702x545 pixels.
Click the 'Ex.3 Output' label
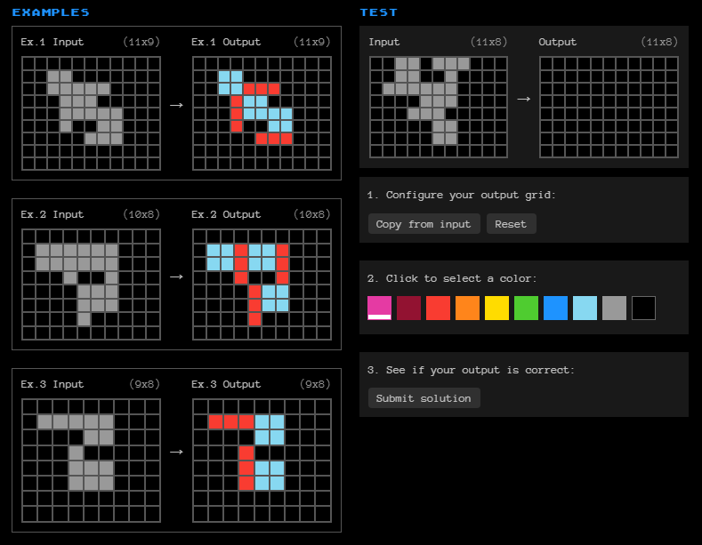(226, 384)
